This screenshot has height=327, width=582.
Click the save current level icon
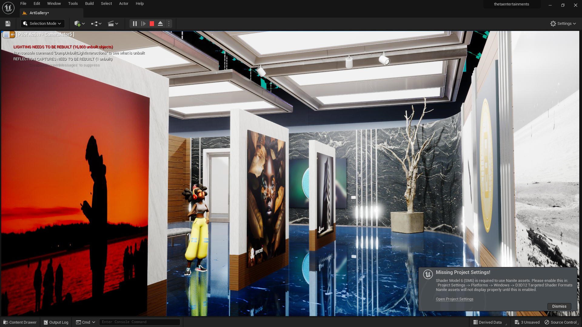[x=8, y=24]
